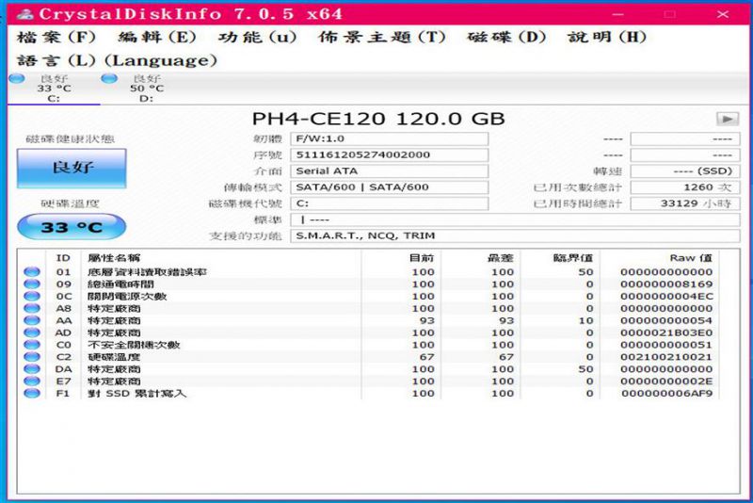Screen dimensions: 753x503
Task: Open the 功能(u) menu
Action: [x=257, y=37]
